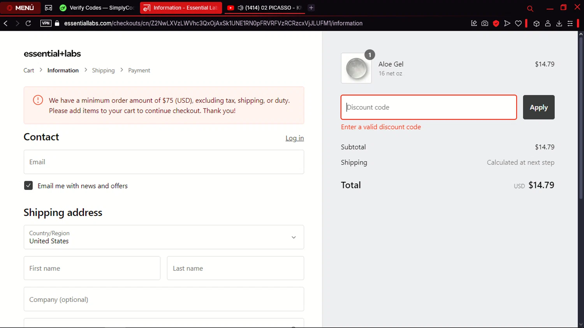Viewport: 584px width, 328px height.
Task: Click the quantity badge on Aloe Gel
Action: (369, 55)
